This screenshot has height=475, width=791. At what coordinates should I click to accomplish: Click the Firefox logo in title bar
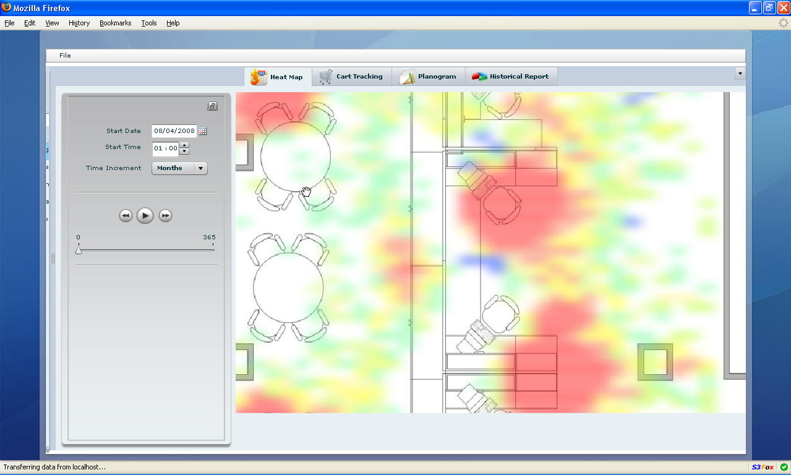7,7
